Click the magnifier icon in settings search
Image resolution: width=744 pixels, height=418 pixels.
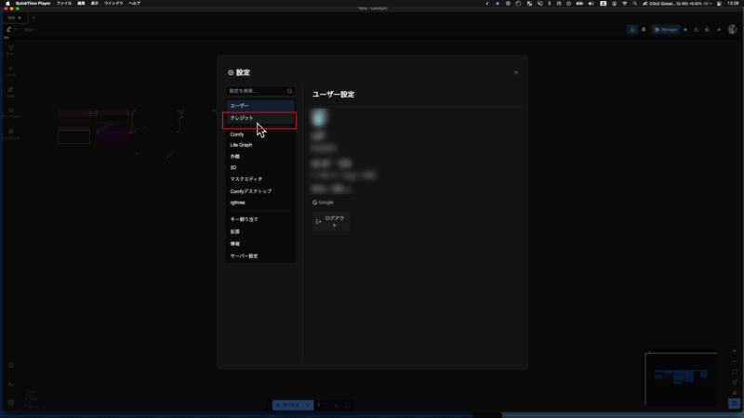click(x=290, y=91)
